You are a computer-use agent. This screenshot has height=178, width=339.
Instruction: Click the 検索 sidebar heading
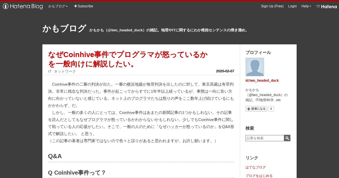[x=250, y=128]
